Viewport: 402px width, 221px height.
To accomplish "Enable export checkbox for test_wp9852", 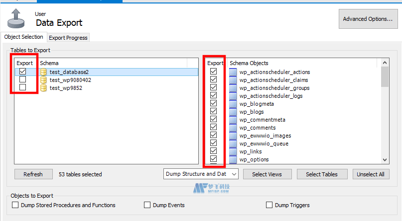I will click(x=23, y=87).
